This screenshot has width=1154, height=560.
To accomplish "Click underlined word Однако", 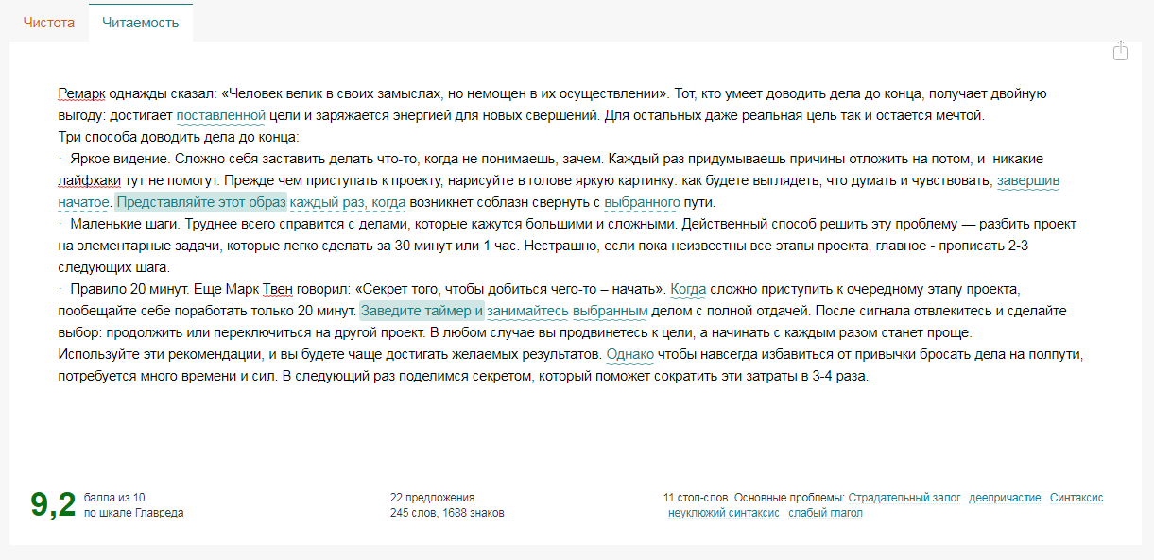I will point(629,354).
